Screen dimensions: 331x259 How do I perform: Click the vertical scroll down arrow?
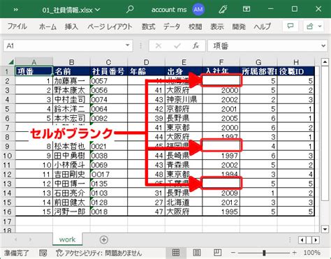(x=325, y=229)
